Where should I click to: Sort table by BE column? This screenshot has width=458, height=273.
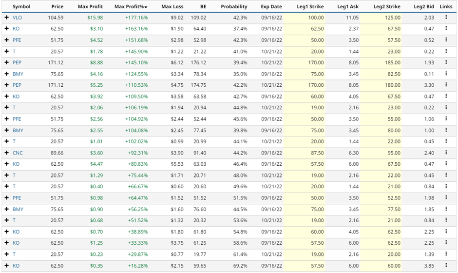pos(203,6)
